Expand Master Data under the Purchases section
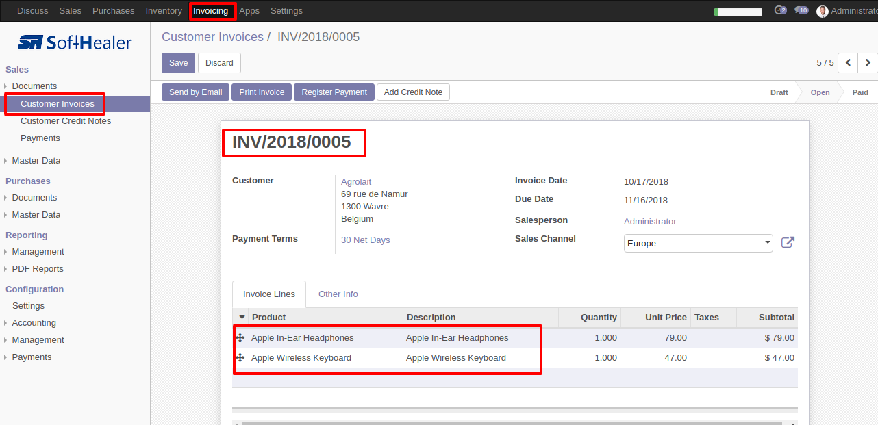The height and width of the screenshot is (425, 878). click(36, 215)
